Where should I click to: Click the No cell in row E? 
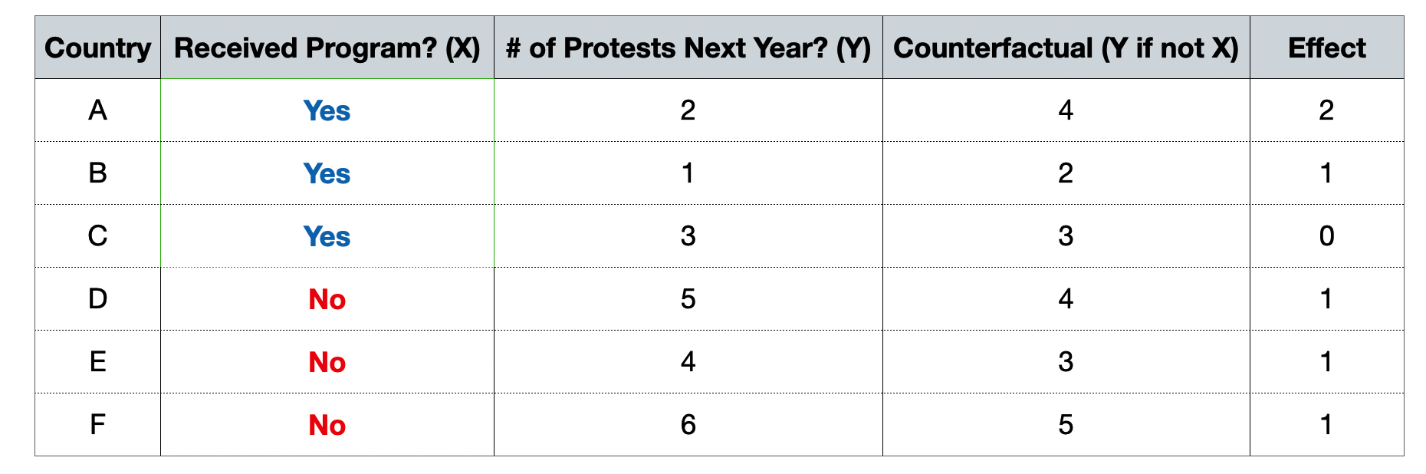[327, 362]
